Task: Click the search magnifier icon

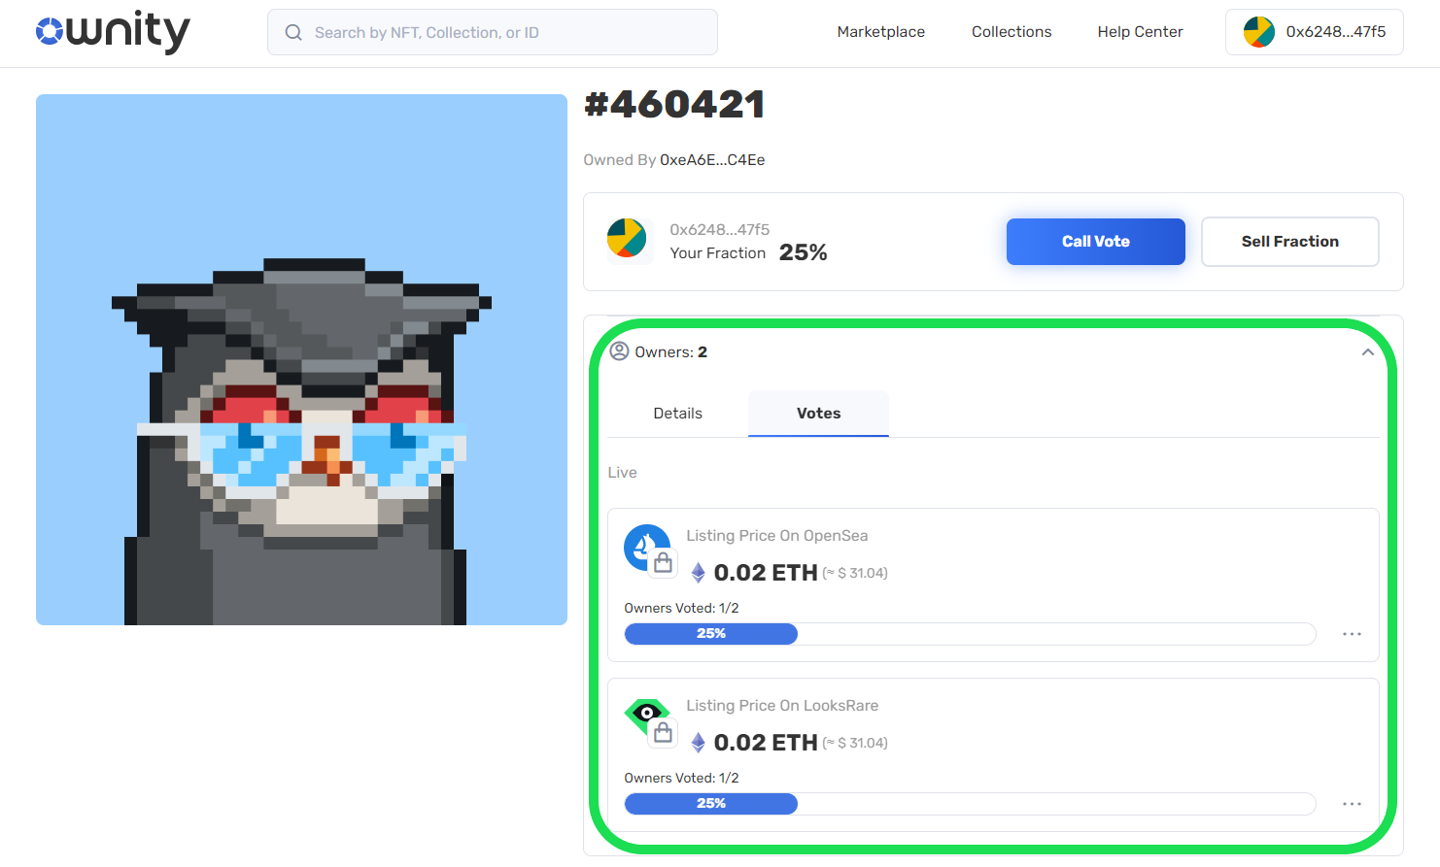Action: (x=293, y=33)
